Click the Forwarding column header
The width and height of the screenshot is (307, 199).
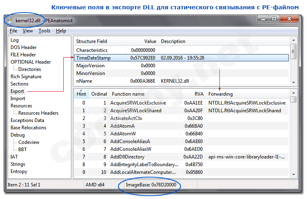[x=220, y=94]
